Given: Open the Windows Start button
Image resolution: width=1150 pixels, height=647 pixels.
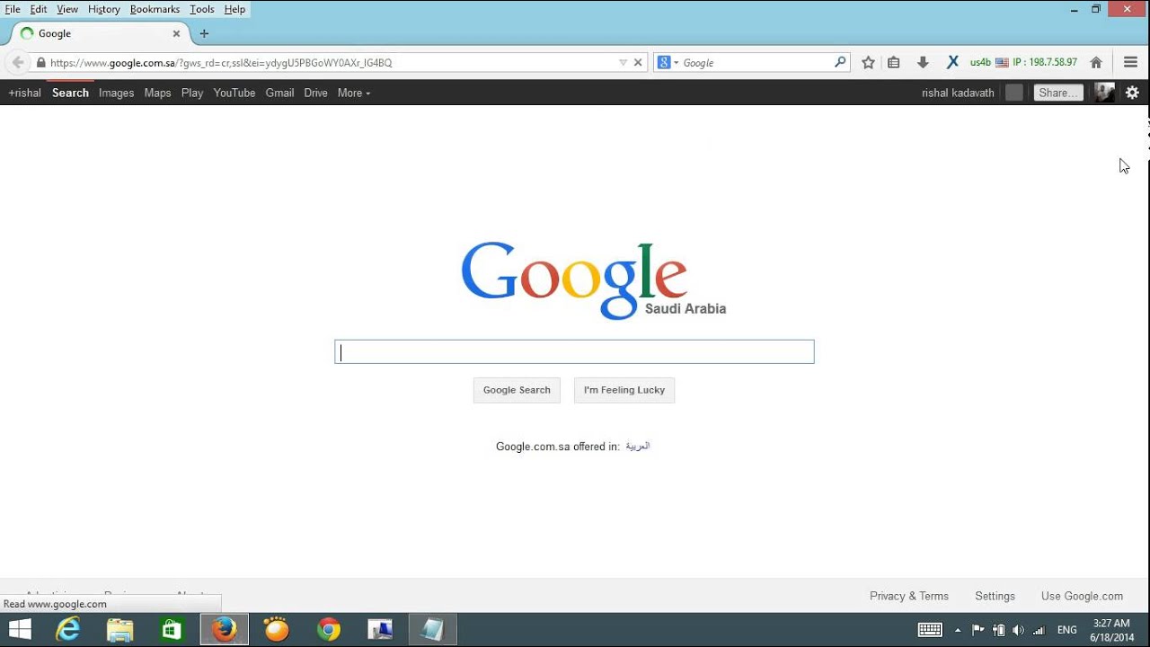Looking at the screenshot, I should tap(20, 630).
